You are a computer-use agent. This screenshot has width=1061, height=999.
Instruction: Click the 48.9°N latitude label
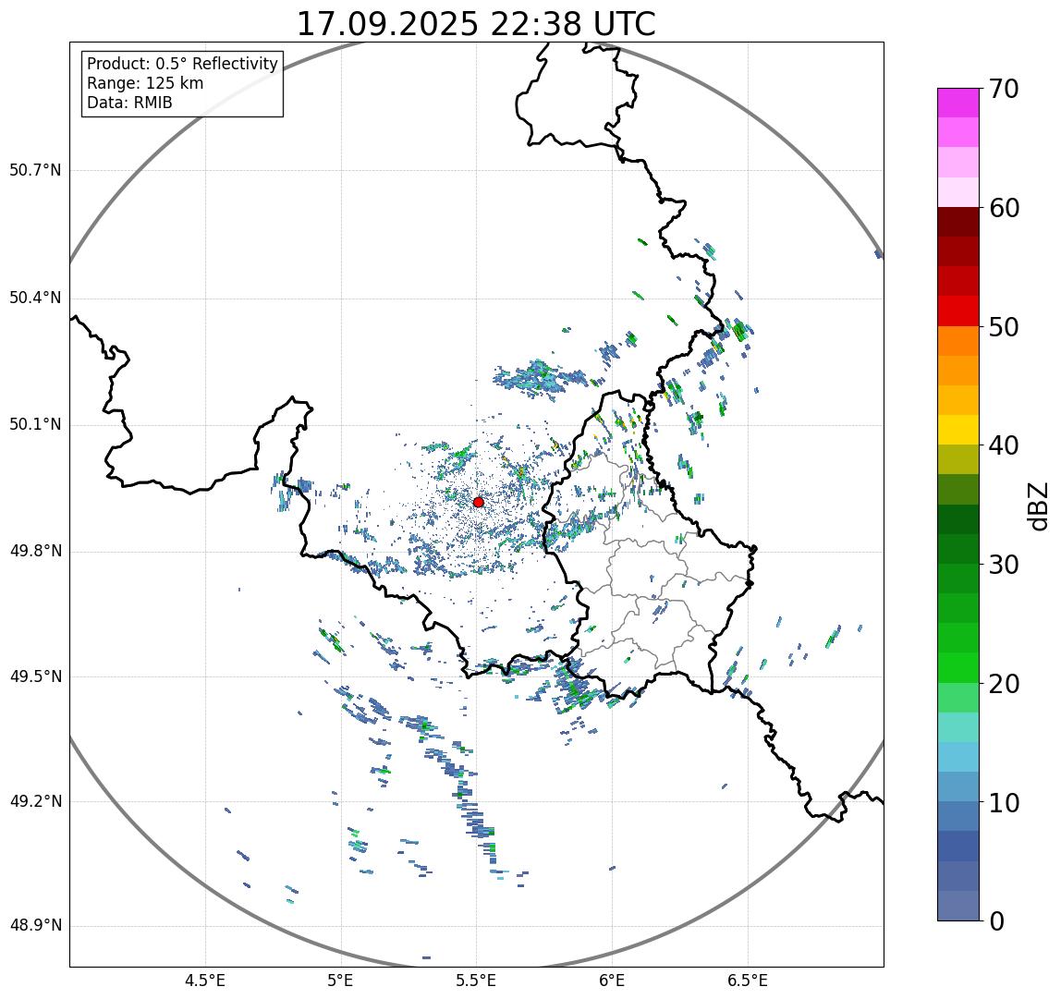[x=35, y=925]
